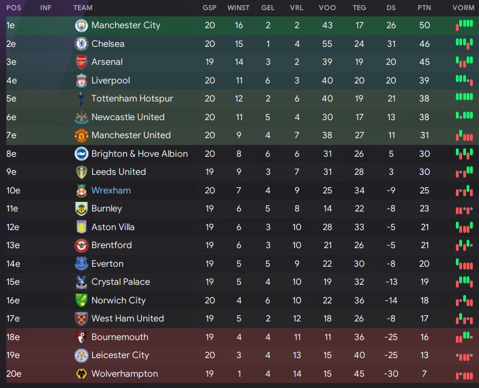Click the Everton club crest
479x388 pixels.
pyautogui.click(x=81, y=264)
